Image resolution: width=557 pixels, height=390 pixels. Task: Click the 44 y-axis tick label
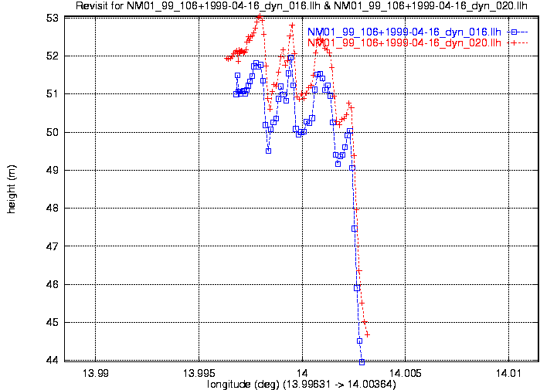53,361
